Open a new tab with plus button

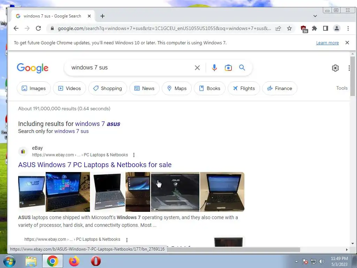point(102,16)
